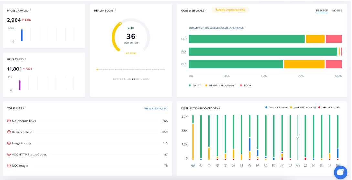Click the error icon beside Image too big
The image size is (352, 180).
click(x=9, y=143)
